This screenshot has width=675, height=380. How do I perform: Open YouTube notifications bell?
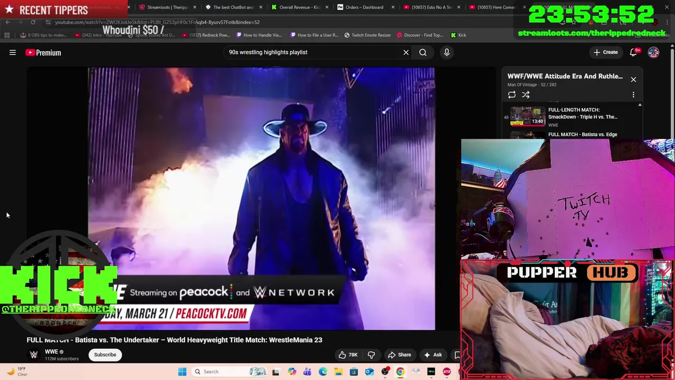point(634,52)
